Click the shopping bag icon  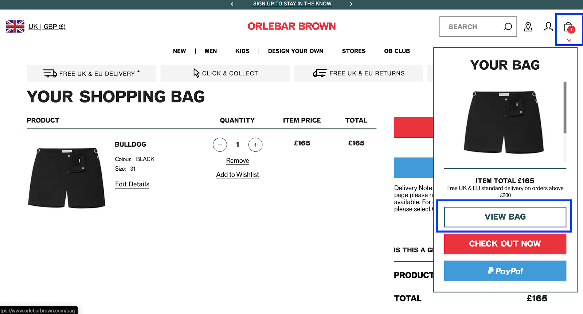click(569, 27)
